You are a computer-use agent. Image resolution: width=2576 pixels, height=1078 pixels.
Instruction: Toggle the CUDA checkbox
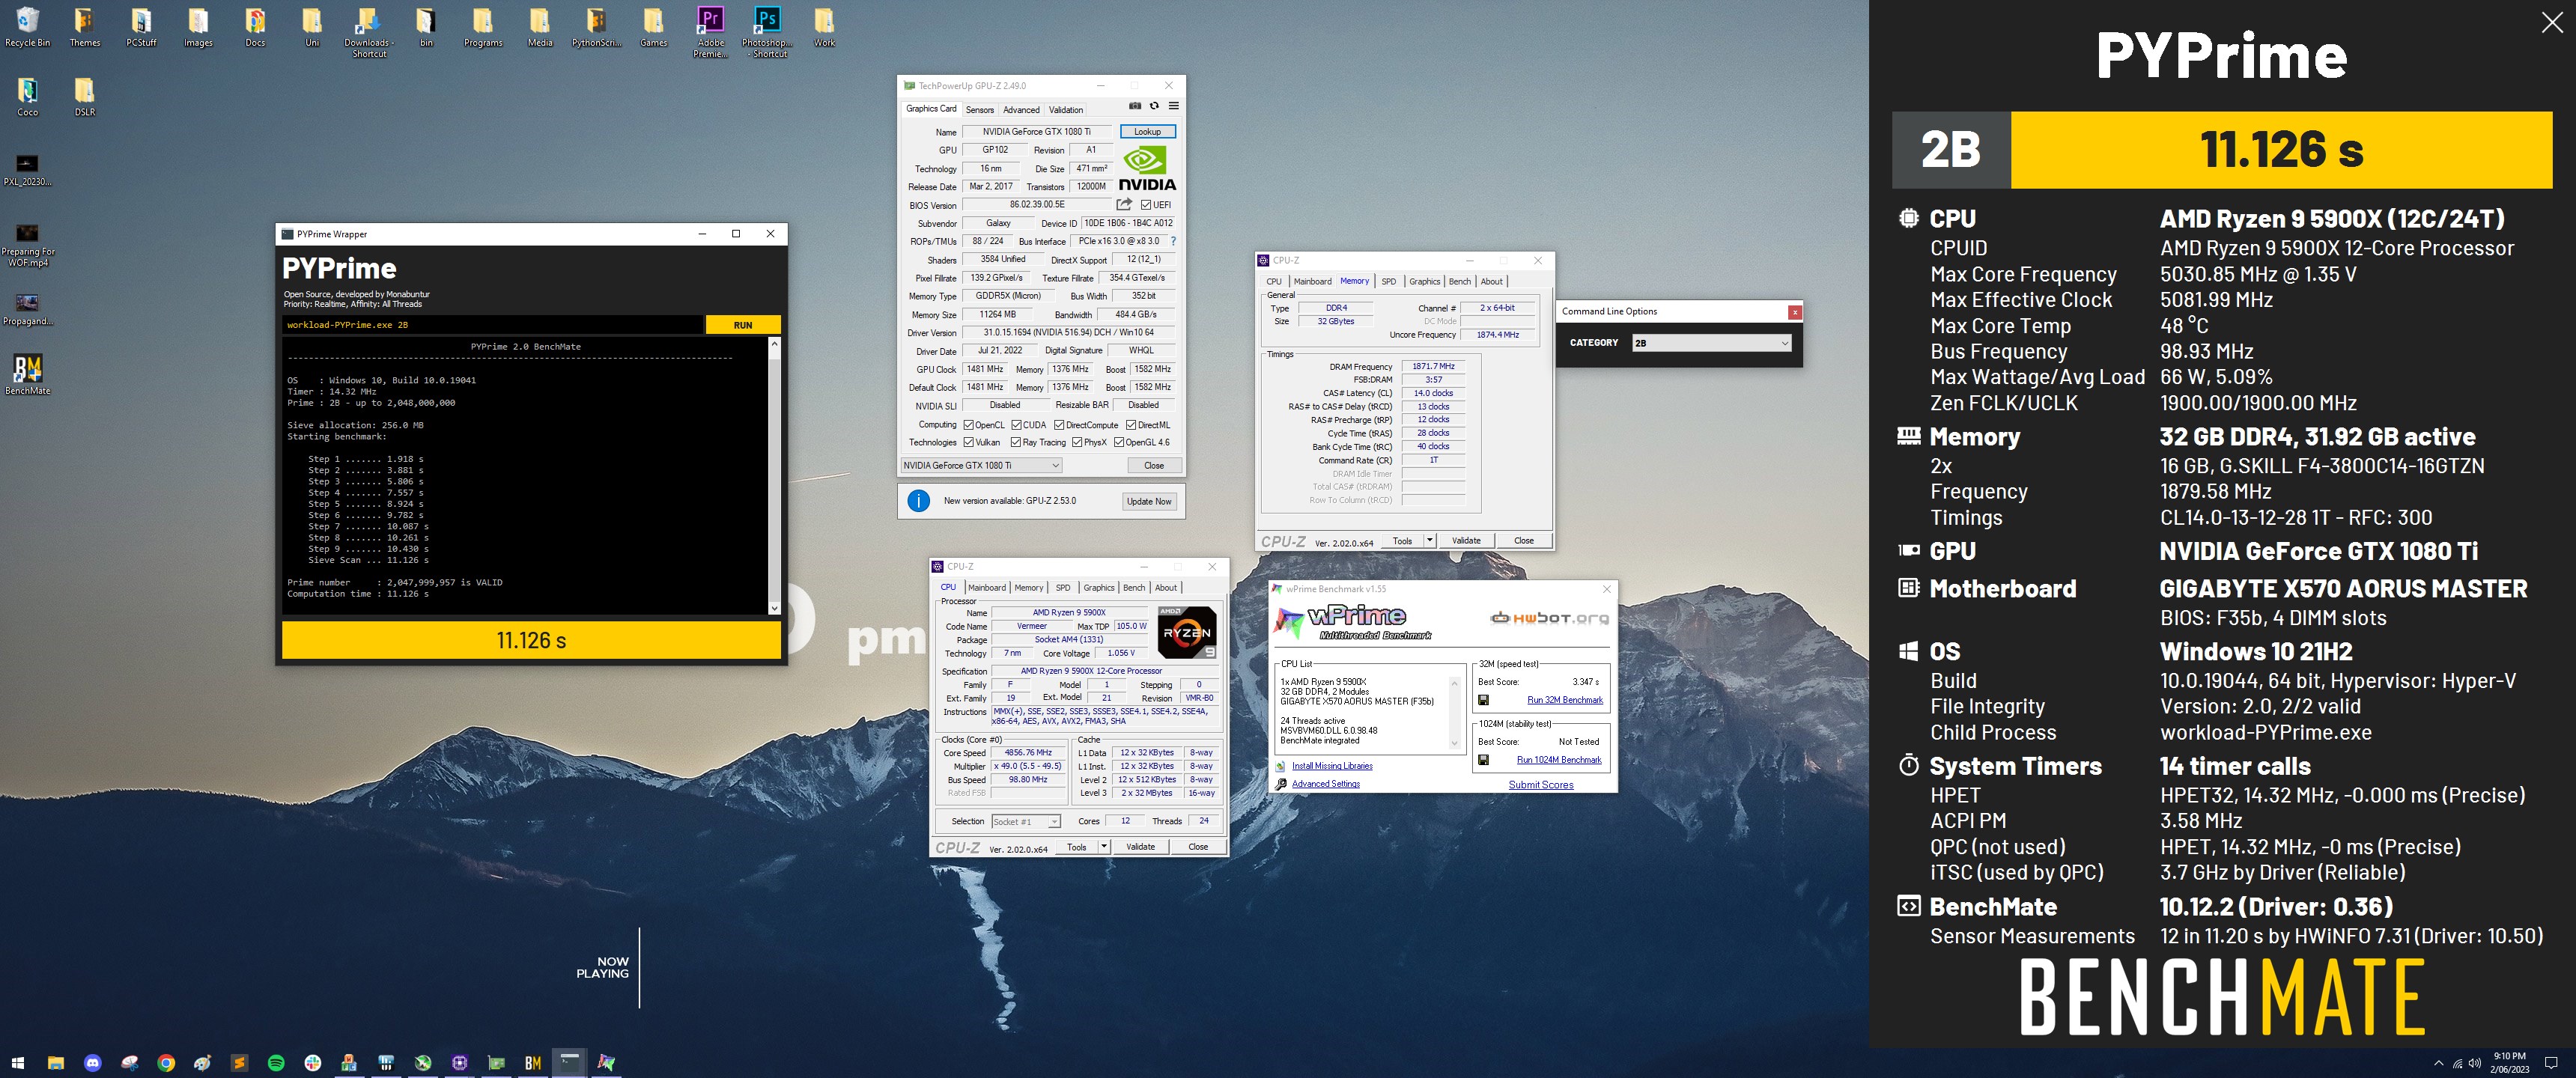coord(1016,425)
